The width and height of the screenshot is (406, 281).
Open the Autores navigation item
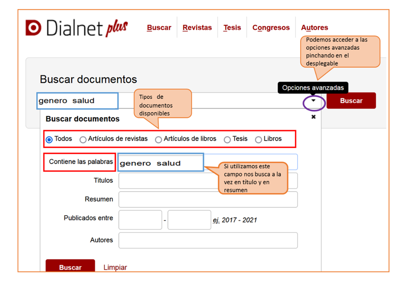(x=314, y=28)
